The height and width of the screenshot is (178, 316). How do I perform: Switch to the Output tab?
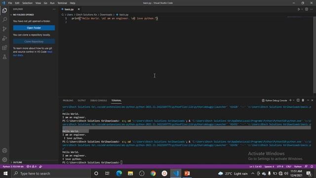pos(81,100)
